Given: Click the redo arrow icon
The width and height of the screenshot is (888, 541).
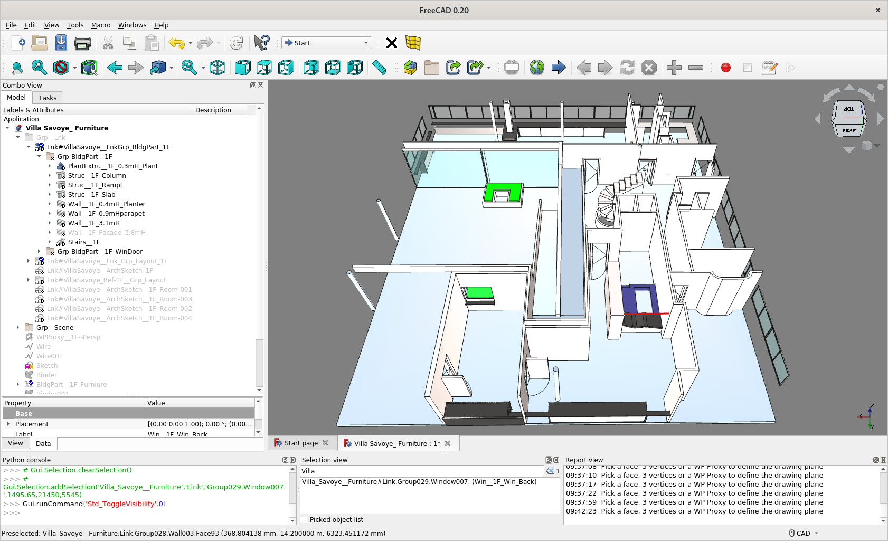Looking at the screenshot, I should [205, 43].
